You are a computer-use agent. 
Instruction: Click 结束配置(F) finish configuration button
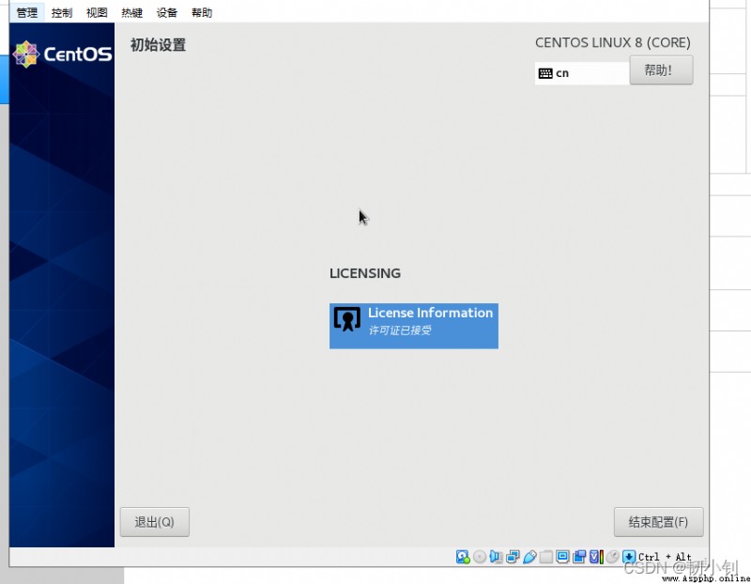659,522
